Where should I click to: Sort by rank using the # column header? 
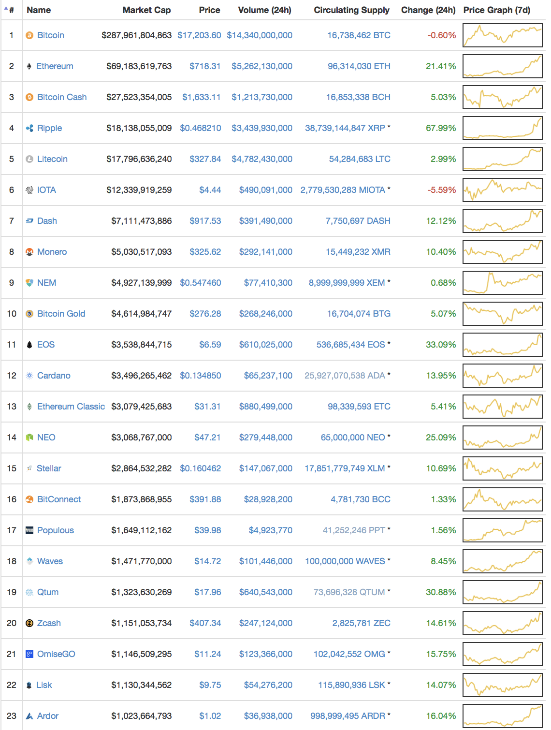(x=11, y=10)
